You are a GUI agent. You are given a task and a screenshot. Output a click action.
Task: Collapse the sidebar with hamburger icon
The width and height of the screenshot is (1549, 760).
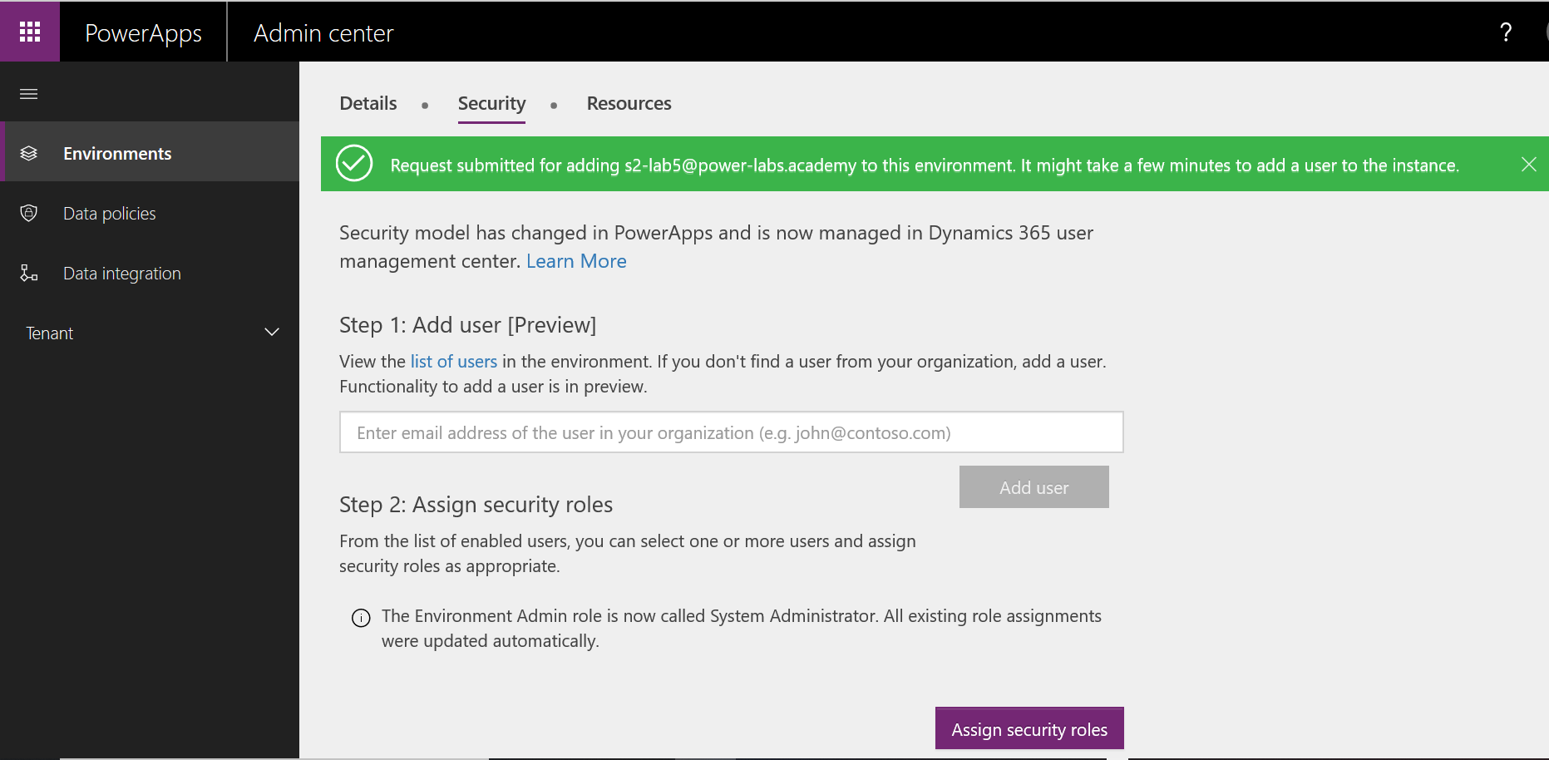pyautogui.click(x=29, y=94)
